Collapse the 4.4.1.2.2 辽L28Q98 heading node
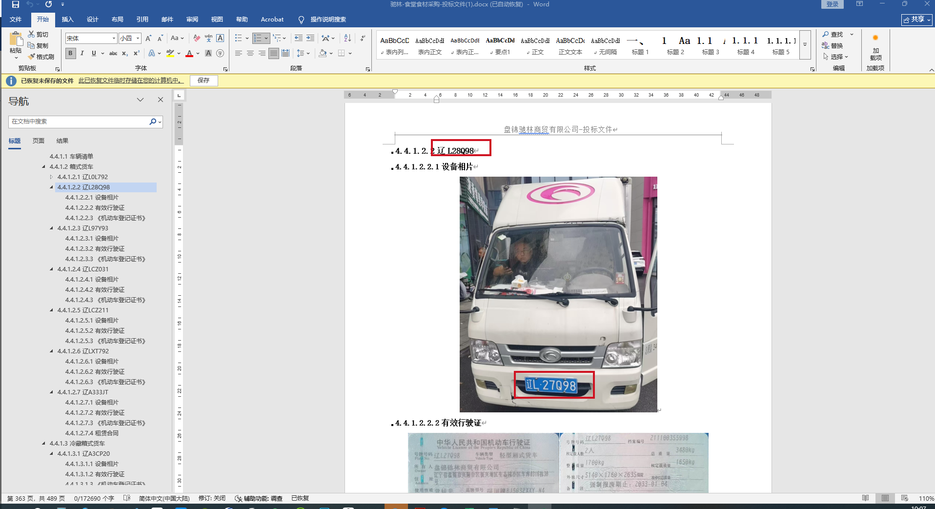The width and height of the screenshot is (935, 509). pyautogui.click(x=51, y=187)
